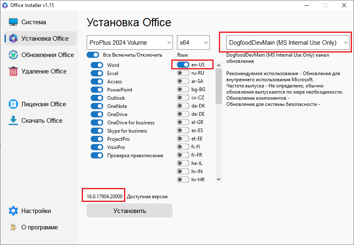Image resolution: width=354 pixels, height=245 pixels.
Task: Open Настройки page
Action: tap(40, 211)
